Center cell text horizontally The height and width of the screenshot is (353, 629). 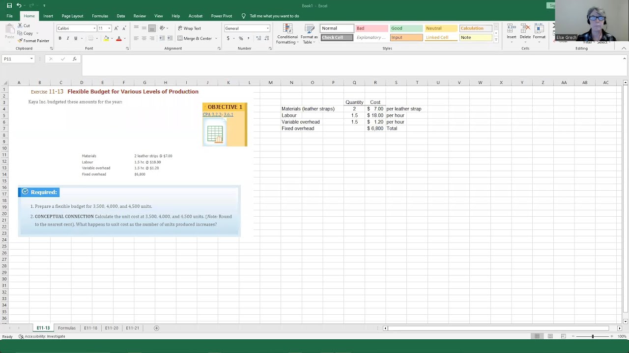click(x=144, y=38)
